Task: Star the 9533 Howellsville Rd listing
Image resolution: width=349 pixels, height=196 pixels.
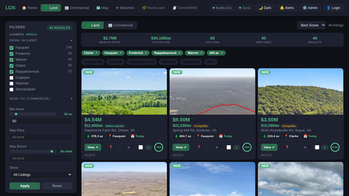Action: click(305, 147)
